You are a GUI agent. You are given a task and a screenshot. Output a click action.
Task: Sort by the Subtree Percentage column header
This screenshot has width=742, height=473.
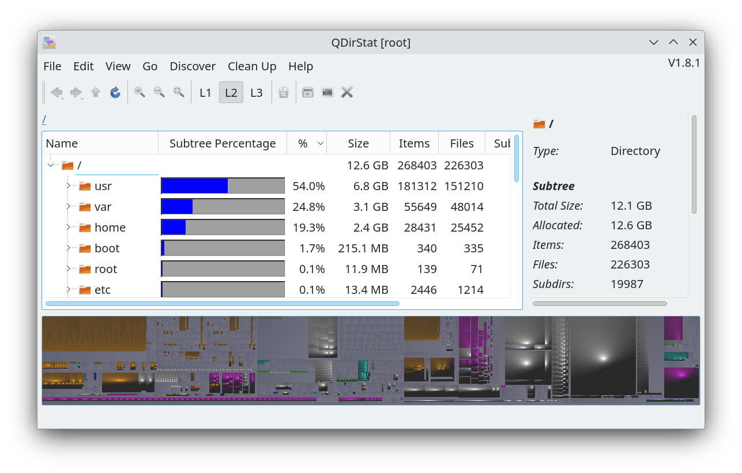(x=223, y=143)
